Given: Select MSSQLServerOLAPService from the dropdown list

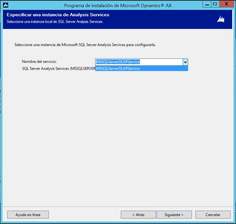Looking at the screenshot, I should 142,68.
